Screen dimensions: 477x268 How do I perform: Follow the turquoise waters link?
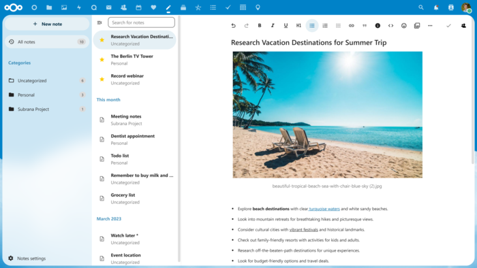coord(324,209)
